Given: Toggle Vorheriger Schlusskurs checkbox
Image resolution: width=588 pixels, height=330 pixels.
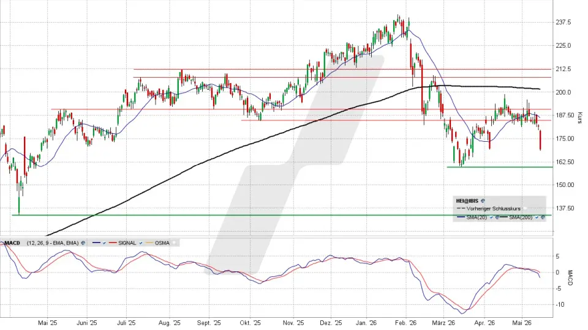Looking at the screenshot, I should 525,208.
